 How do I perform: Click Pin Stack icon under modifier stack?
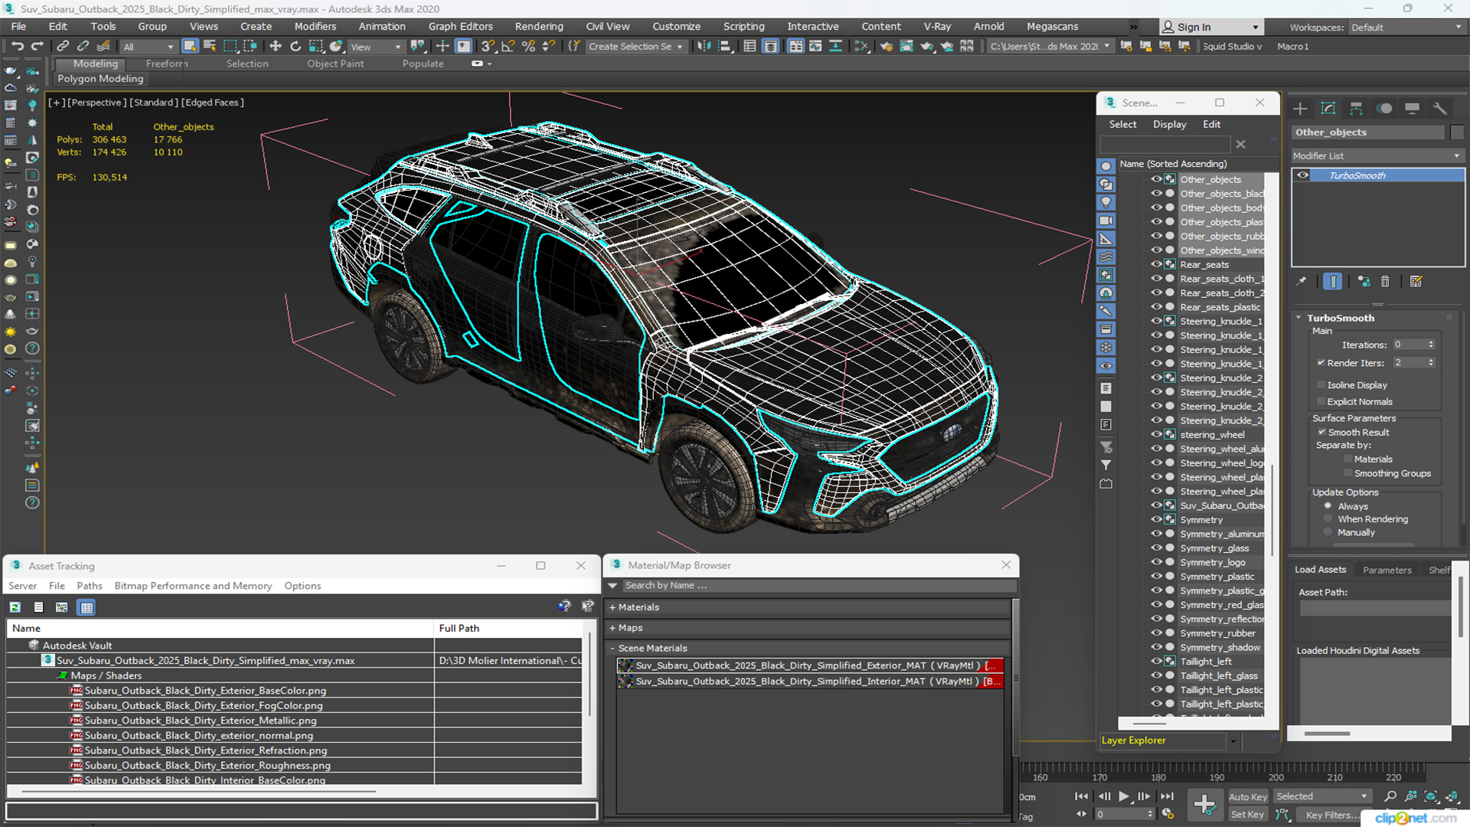[1302, 281]
